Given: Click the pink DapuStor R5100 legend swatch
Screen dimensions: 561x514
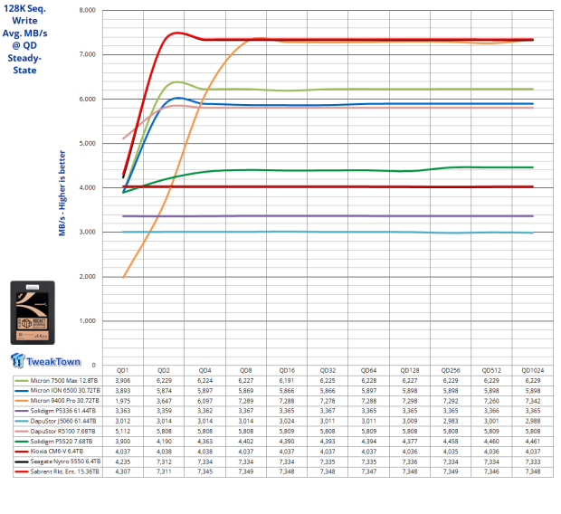Looking at the screenshot, I should 21,432.
